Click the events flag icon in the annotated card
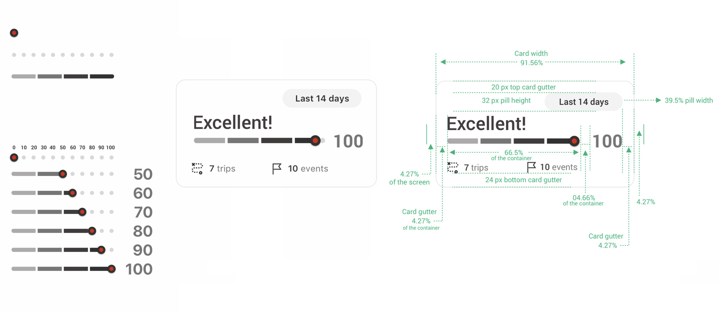The image size is (719, 312). point(532,167)
